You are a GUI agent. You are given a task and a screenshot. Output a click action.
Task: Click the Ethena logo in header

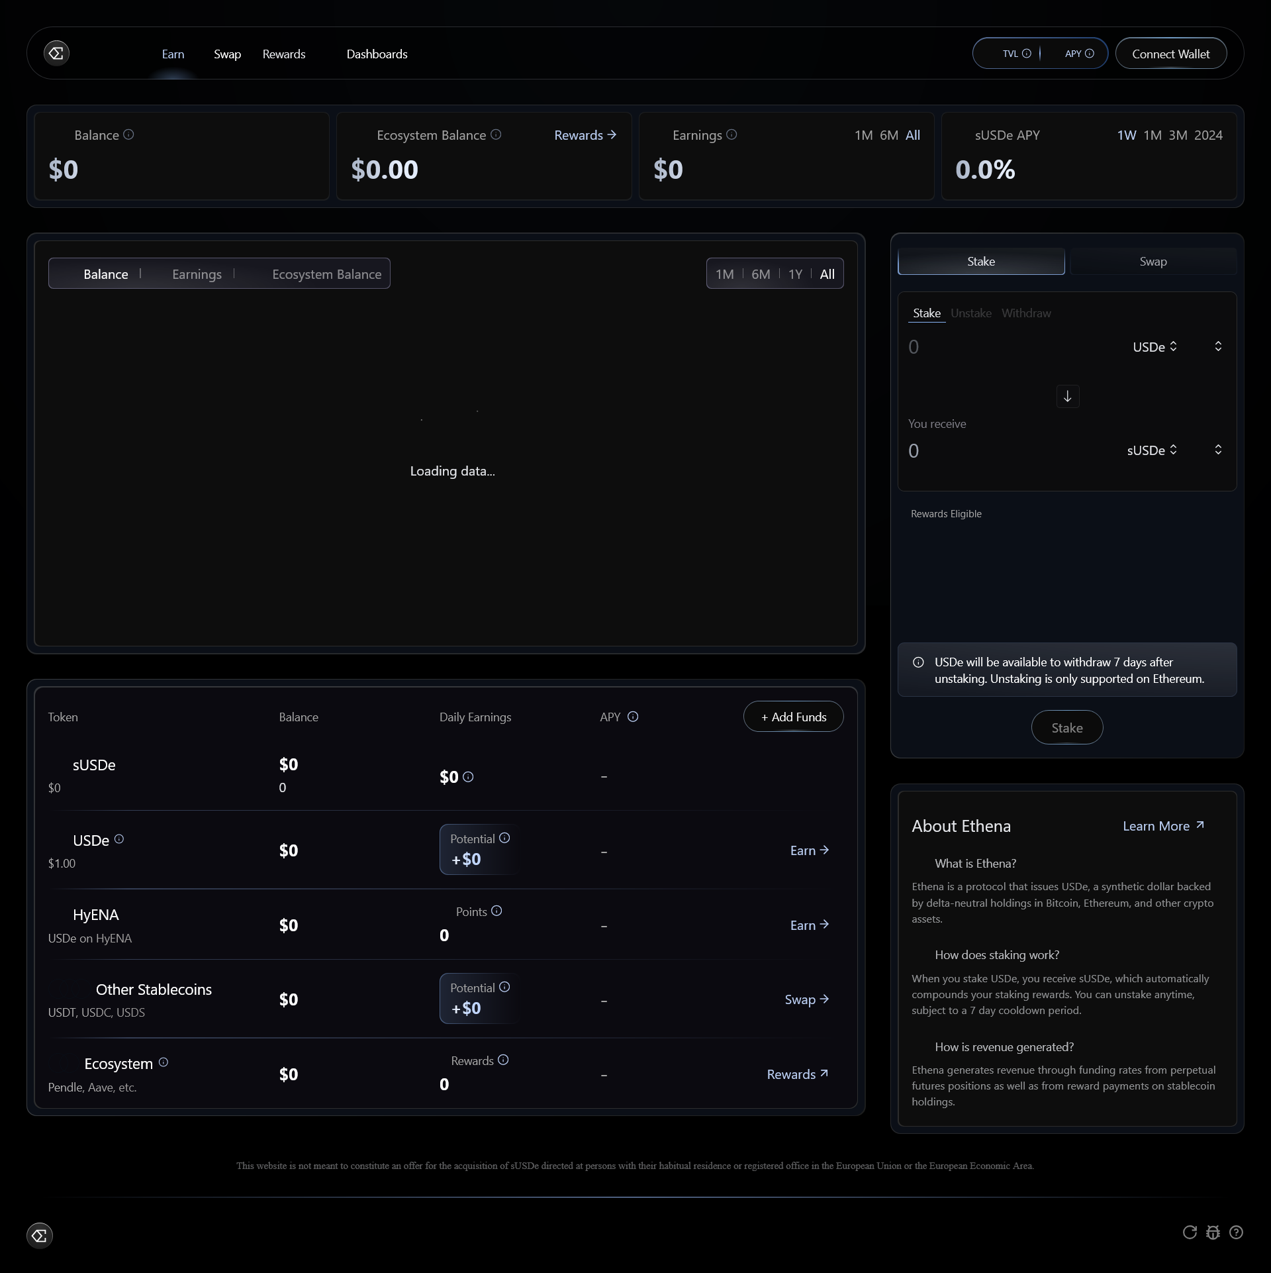click(56, 53)
